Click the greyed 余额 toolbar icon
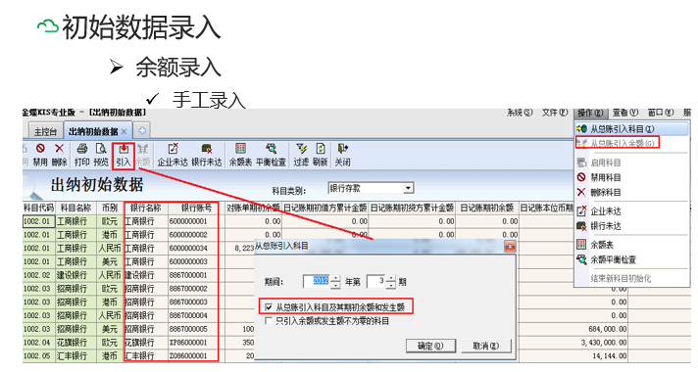 pyautogui.click(x=142, y=155)
